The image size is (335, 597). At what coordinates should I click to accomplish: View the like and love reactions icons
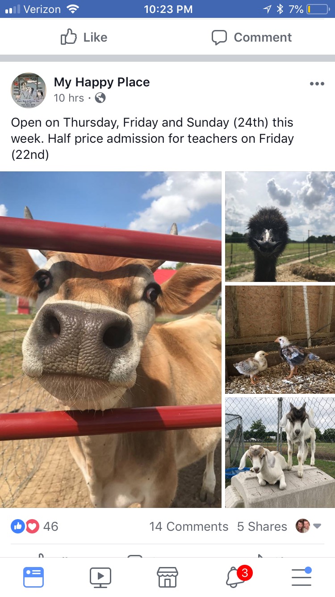click(x=25, y=526)
